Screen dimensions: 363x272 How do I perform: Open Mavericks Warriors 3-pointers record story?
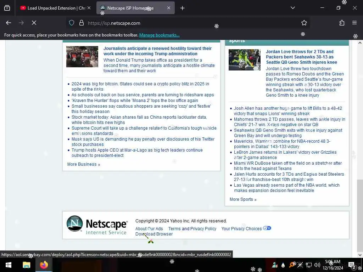pyautogui.click(x=282, y=144)
